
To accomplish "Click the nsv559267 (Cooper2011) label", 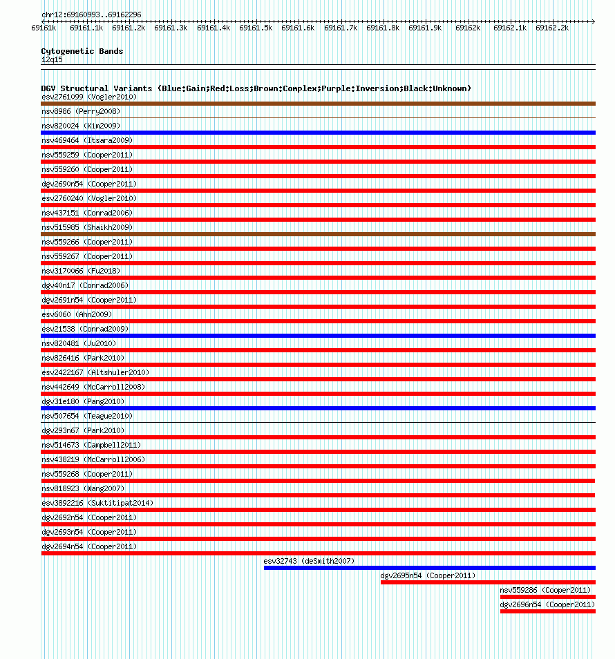I will tap(87, 256).
